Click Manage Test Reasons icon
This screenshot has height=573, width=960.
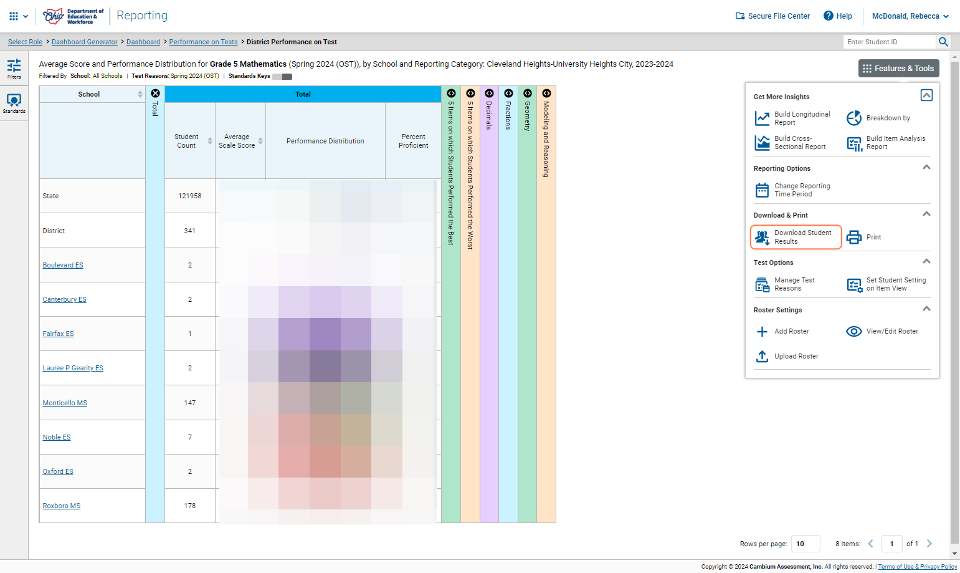pos(762,284)
